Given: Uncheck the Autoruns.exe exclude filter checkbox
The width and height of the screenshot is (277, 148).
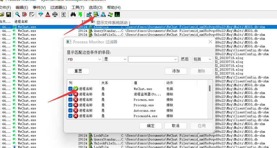Looking at the screenshot, I should click(x=70, y=111).
